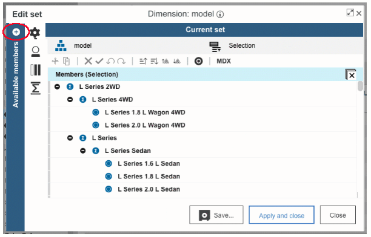Click the sort descending icon
The height and width of the screenshot is (237, 371).
(x=154, y=62)
